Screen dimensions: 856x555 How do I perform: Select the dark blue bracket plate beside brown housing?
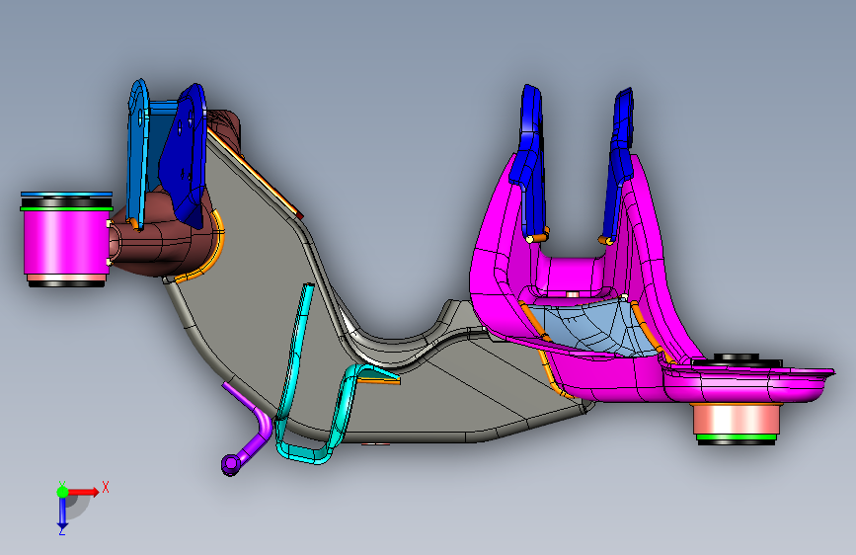185,158
